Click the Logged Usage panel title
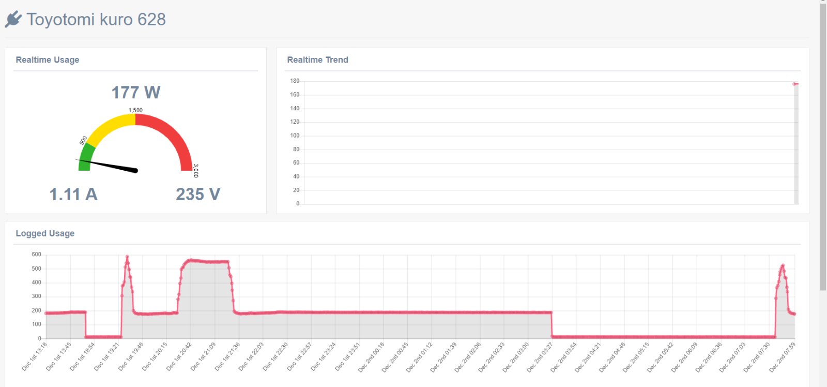The width and height of the screenshot is (827, 387). point(45,233)
